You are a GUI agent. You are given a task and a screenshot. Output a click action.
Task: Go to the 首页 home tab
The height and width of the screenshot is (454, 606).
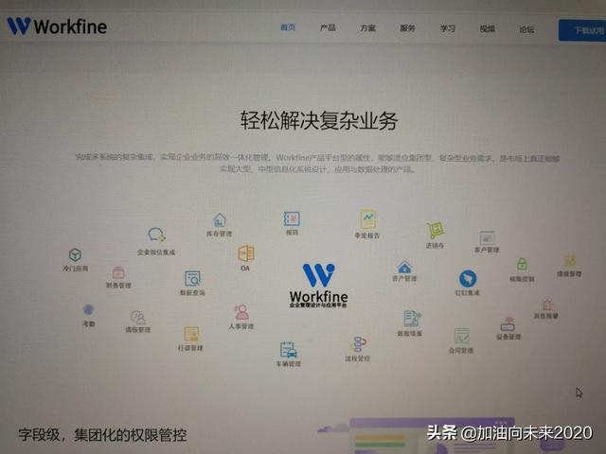(288, 27)
